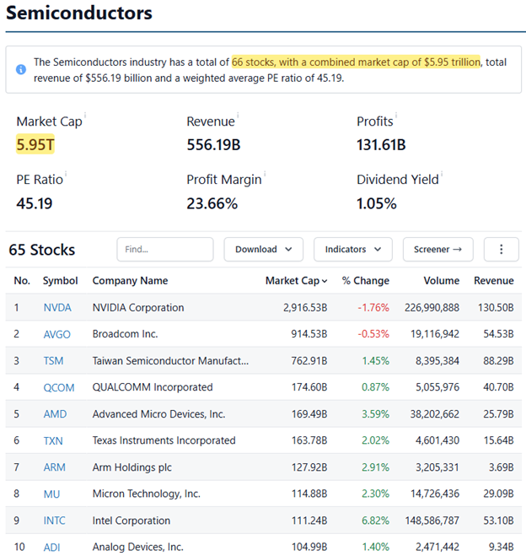This screenshot has height=556, width=526.
Task: Click the 104.99B market cap cell
Action: [309, 547]
